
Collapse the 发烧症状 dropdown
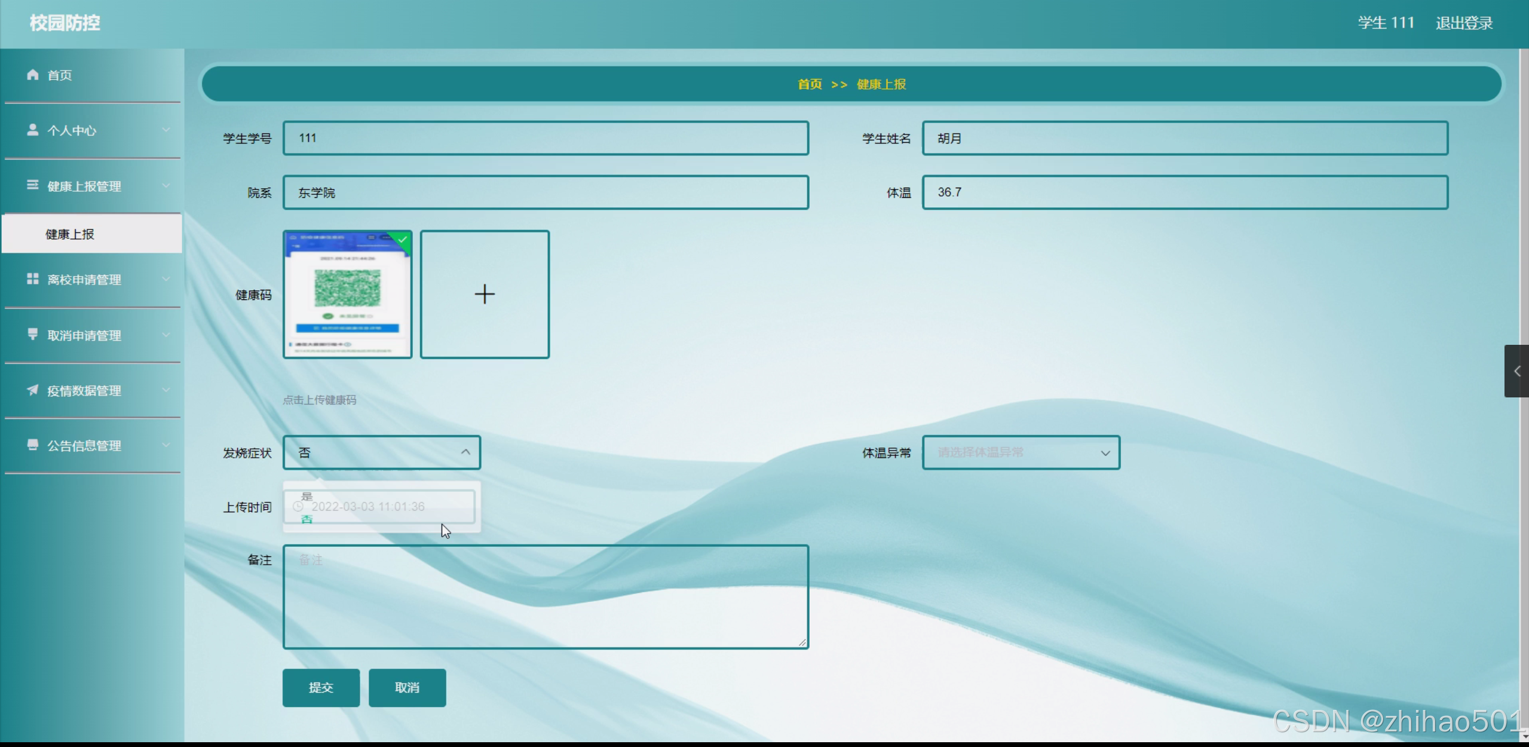(465, 452)
